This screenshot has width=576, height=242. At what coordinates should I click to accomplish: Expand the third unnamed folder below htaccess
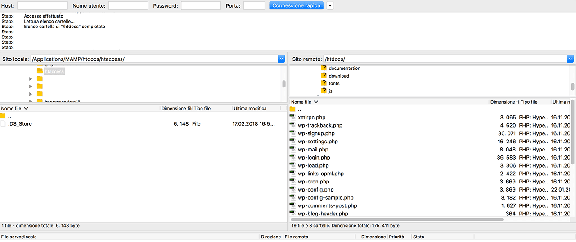tap(31, 94)
